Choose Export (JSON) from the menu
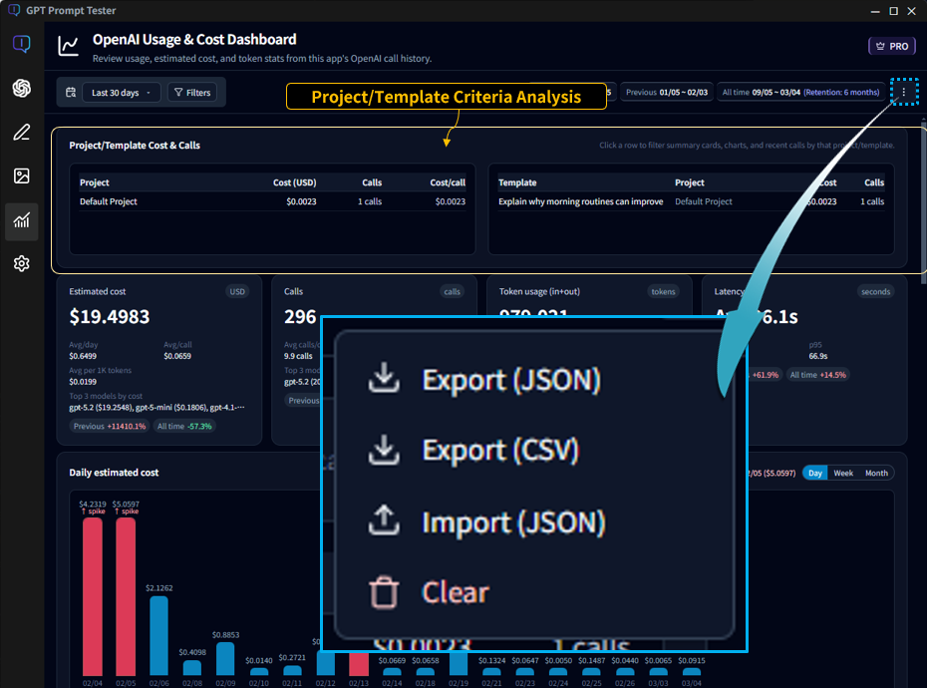This screenshot has width=927, height=688. pyautogui.click(x=510, y=380)
